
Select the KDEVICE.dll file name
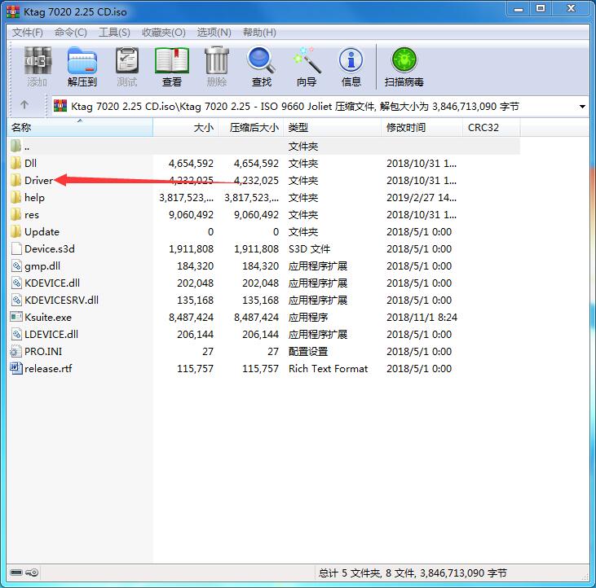[x=52, y=283]
